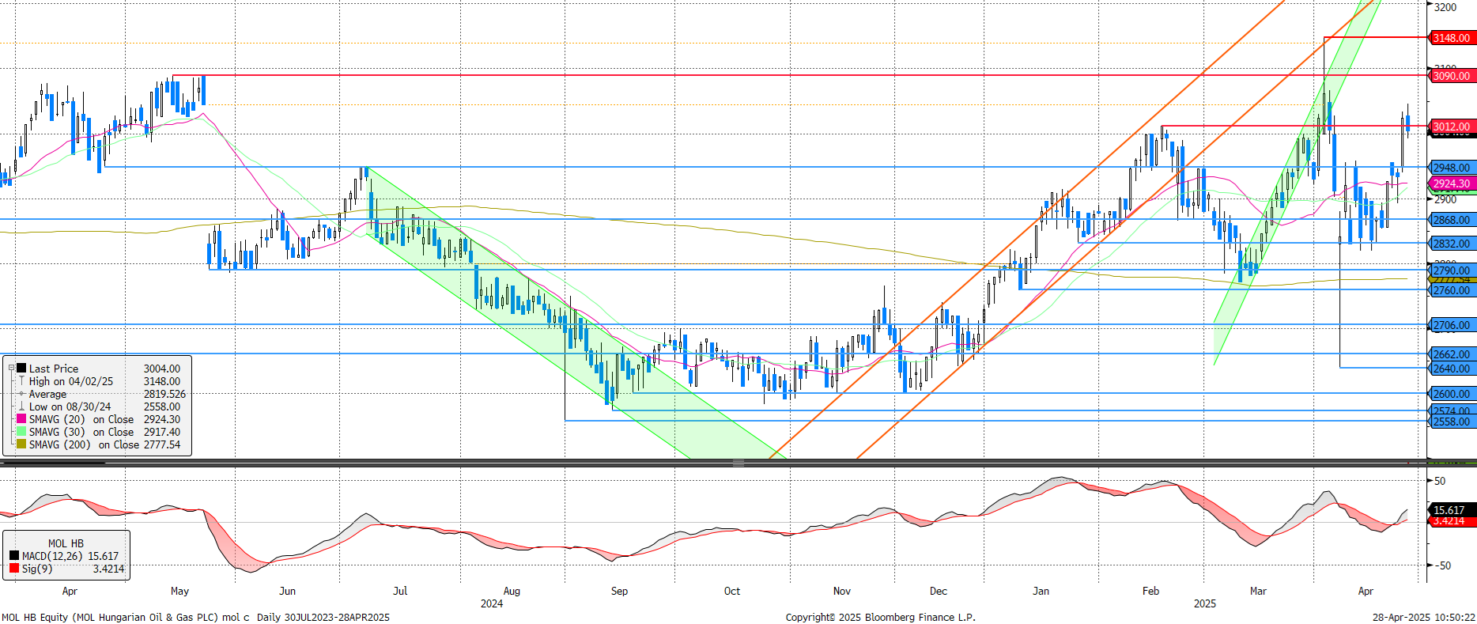Click the black Last Price legend marker
This screenshot has height=624, width=1477.
tap(21, 369)
